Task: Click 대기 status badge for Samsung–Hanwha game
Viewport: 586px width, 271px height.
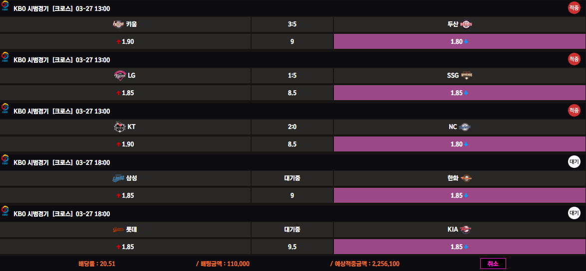Action: pyautogui.click(x=574, y=161)
